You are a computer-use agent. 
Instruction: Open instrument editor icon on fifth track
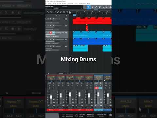point(66,46)
